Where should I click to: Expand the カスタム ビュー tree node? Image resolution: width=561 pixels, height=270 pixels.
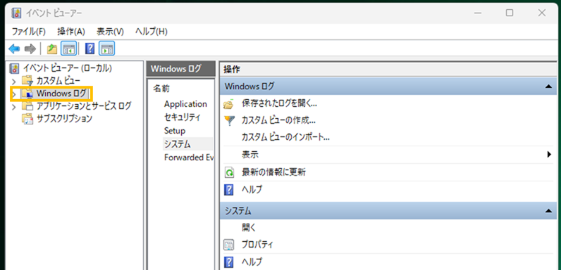pyautogui.click(x=14, y=81)
